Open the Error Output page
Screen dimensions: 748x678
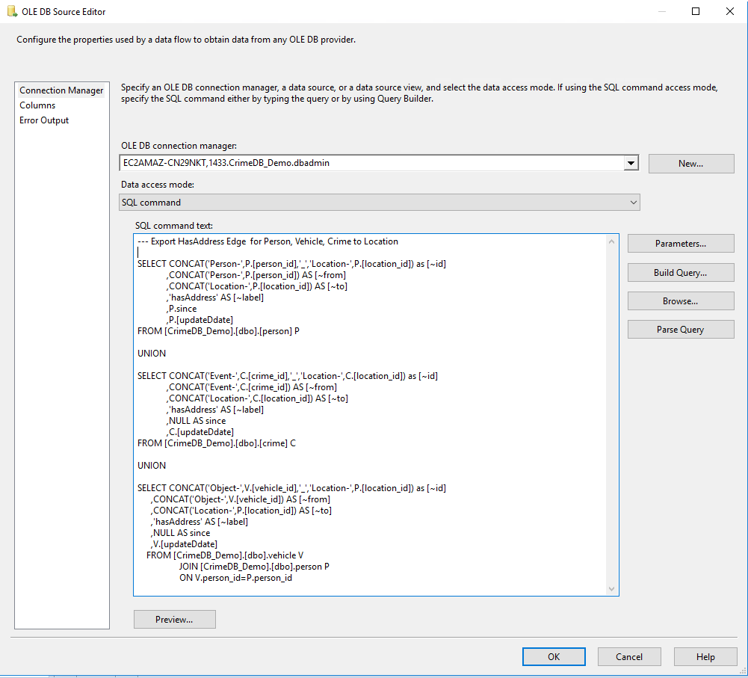[44, 120]
